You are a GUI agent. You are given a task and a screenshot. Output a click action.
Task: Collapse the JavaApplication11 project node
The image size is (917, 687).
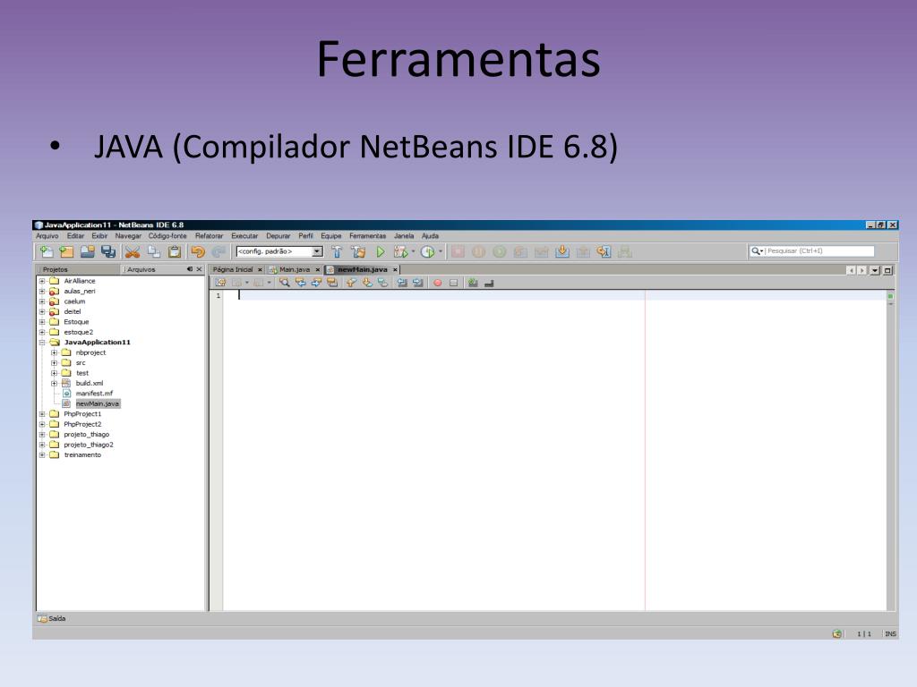pos(42,343)
